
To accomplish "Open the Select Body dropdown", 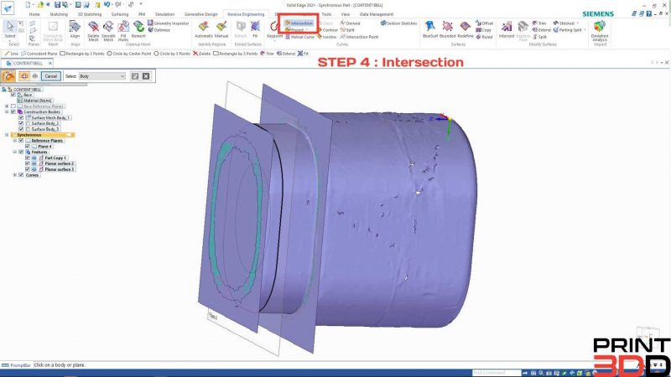I will tap(101, 76).
